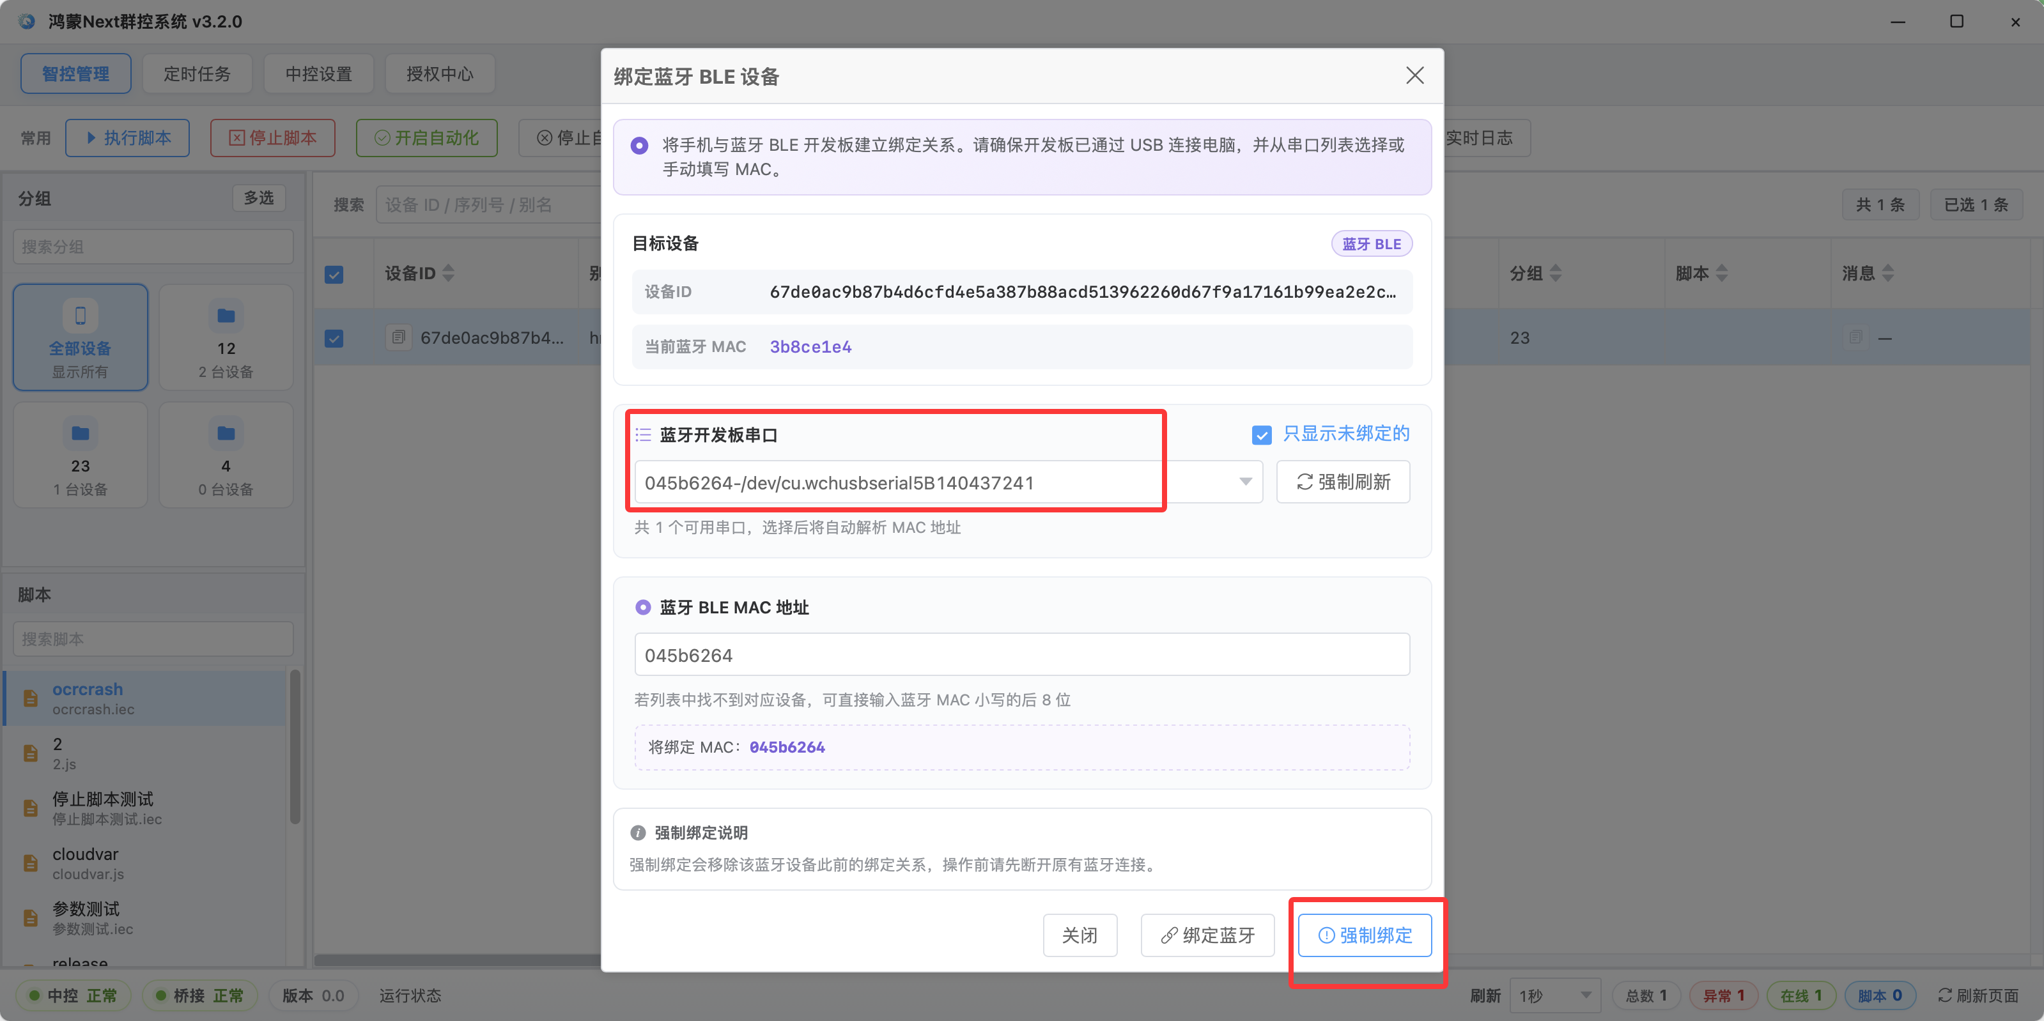This screenshot has height=1021, width=2044.
Task: Click the 已选 1 条 badge
Action: point(1976,204)
